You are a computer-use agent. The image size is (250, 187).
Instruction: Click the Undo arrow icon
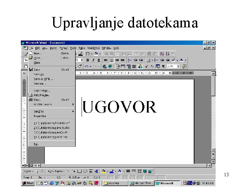click(86, 66)
